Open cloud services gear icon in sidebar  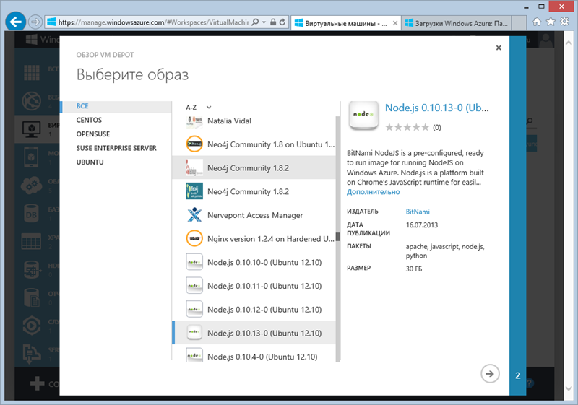pyautogui.click(x=32, y=186)
